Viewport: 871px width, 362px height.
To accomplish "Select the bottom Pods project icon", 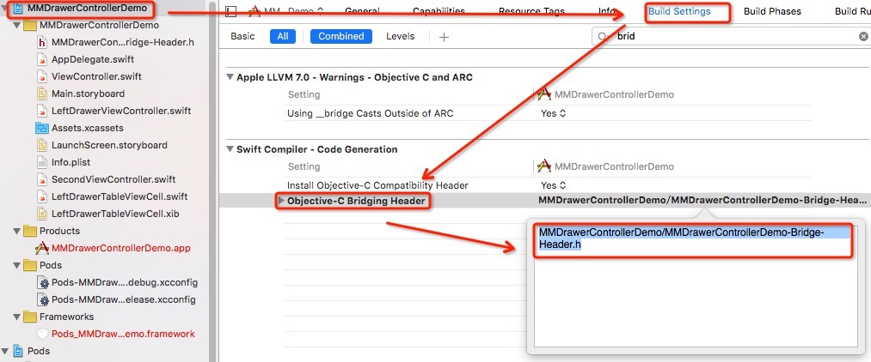I will (18, 351).
